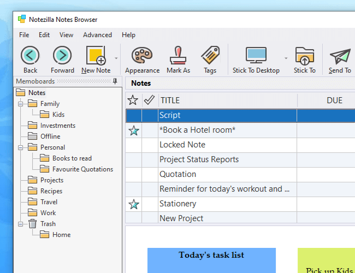Sort notes by the TITLE column header
Screen dimensions: 355x273
pyautogui.click(x=227, y=100)
